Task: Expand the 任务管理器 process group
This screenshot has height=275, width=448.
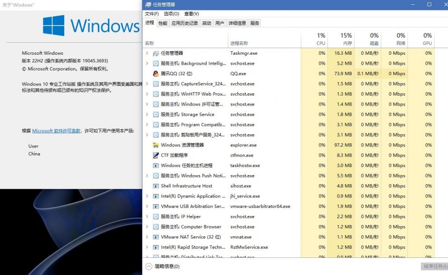Action: (147, 53)
